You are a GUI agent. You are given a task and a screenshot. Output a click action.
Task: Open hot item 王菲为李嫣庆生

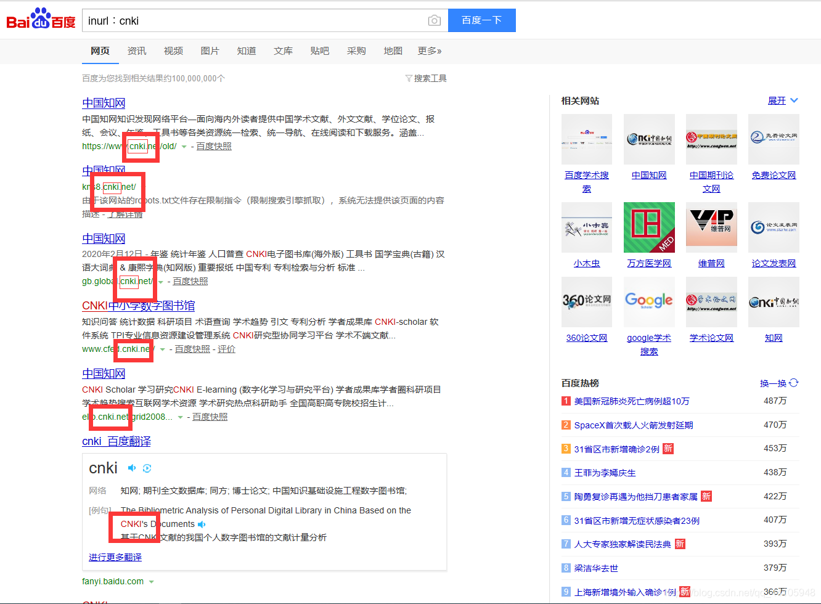click(x=605, y=473)
